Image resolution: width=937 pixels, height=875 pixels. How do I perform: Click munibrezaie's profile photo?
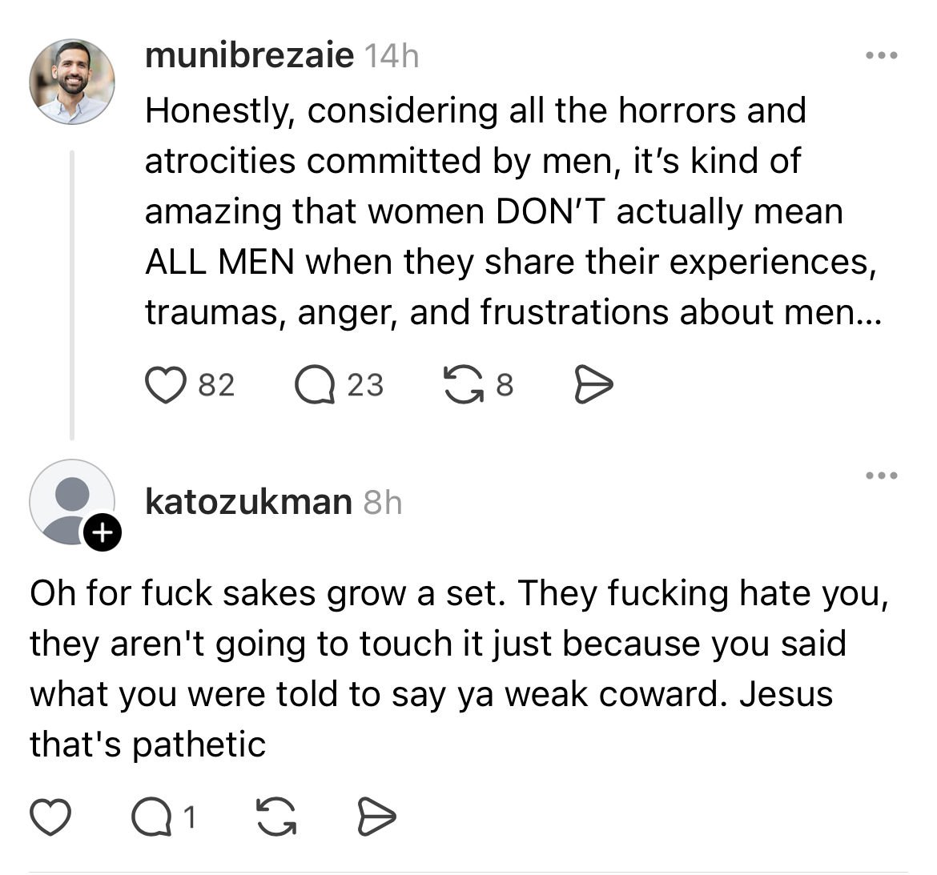pos(72,82)
